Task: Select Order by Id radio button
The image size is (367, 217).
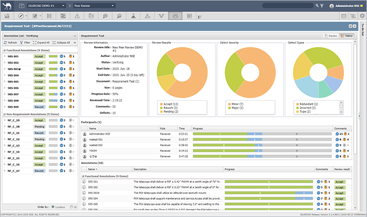Action: 72,207
